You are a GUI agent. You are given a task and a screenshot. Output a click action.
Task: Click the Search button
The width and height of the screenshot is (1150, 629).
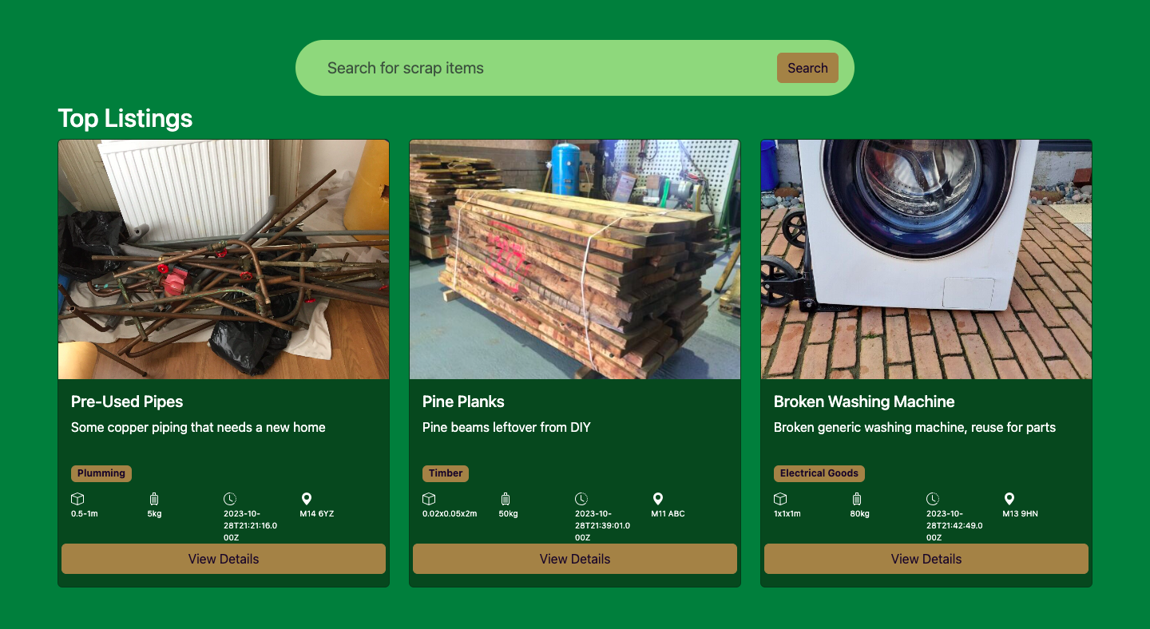point(807,68)
